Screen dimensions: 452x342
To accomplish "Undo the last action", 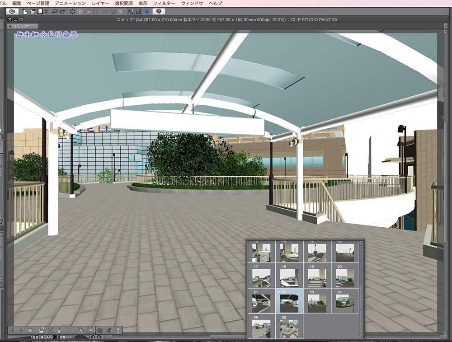I will 55,12.
